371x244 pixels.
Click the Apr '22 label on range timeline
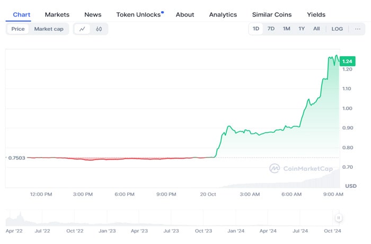pos(14,231)
